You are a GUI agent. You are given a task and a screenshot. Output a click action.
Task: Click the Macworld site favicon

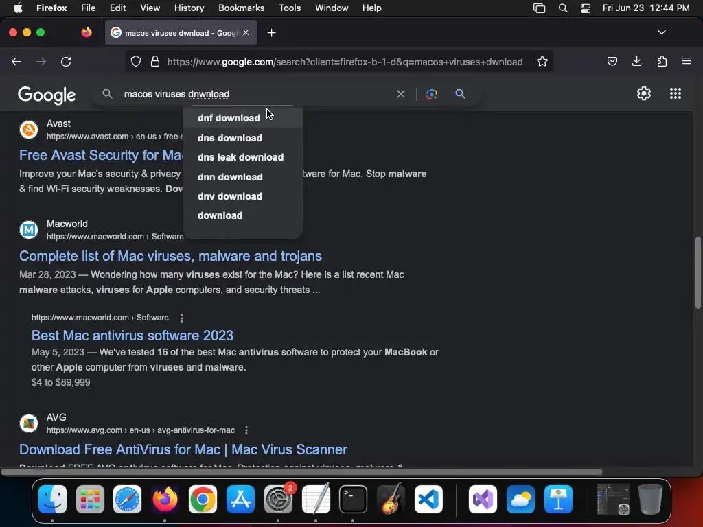tap(29, 230)
